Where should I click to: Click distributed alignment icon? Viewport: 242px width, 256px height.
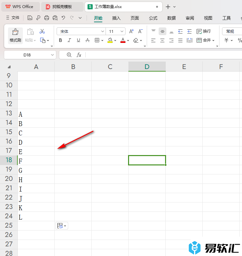pyautogui.click(x=190, y=40)
